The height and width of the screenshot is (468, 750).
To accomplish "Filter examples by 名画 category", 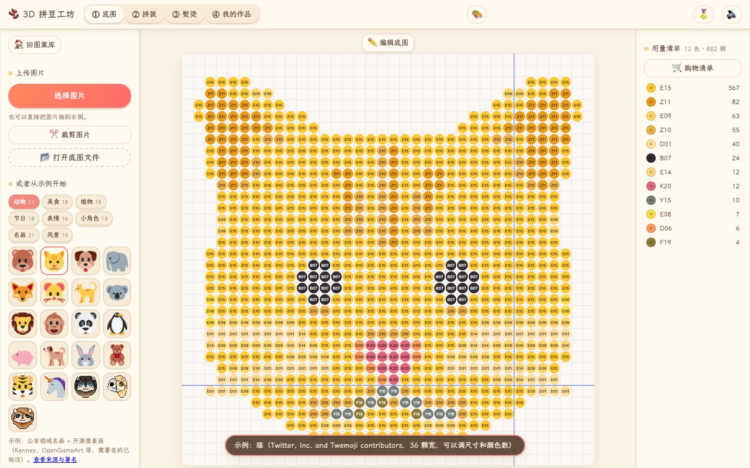I will coord(24,235).
